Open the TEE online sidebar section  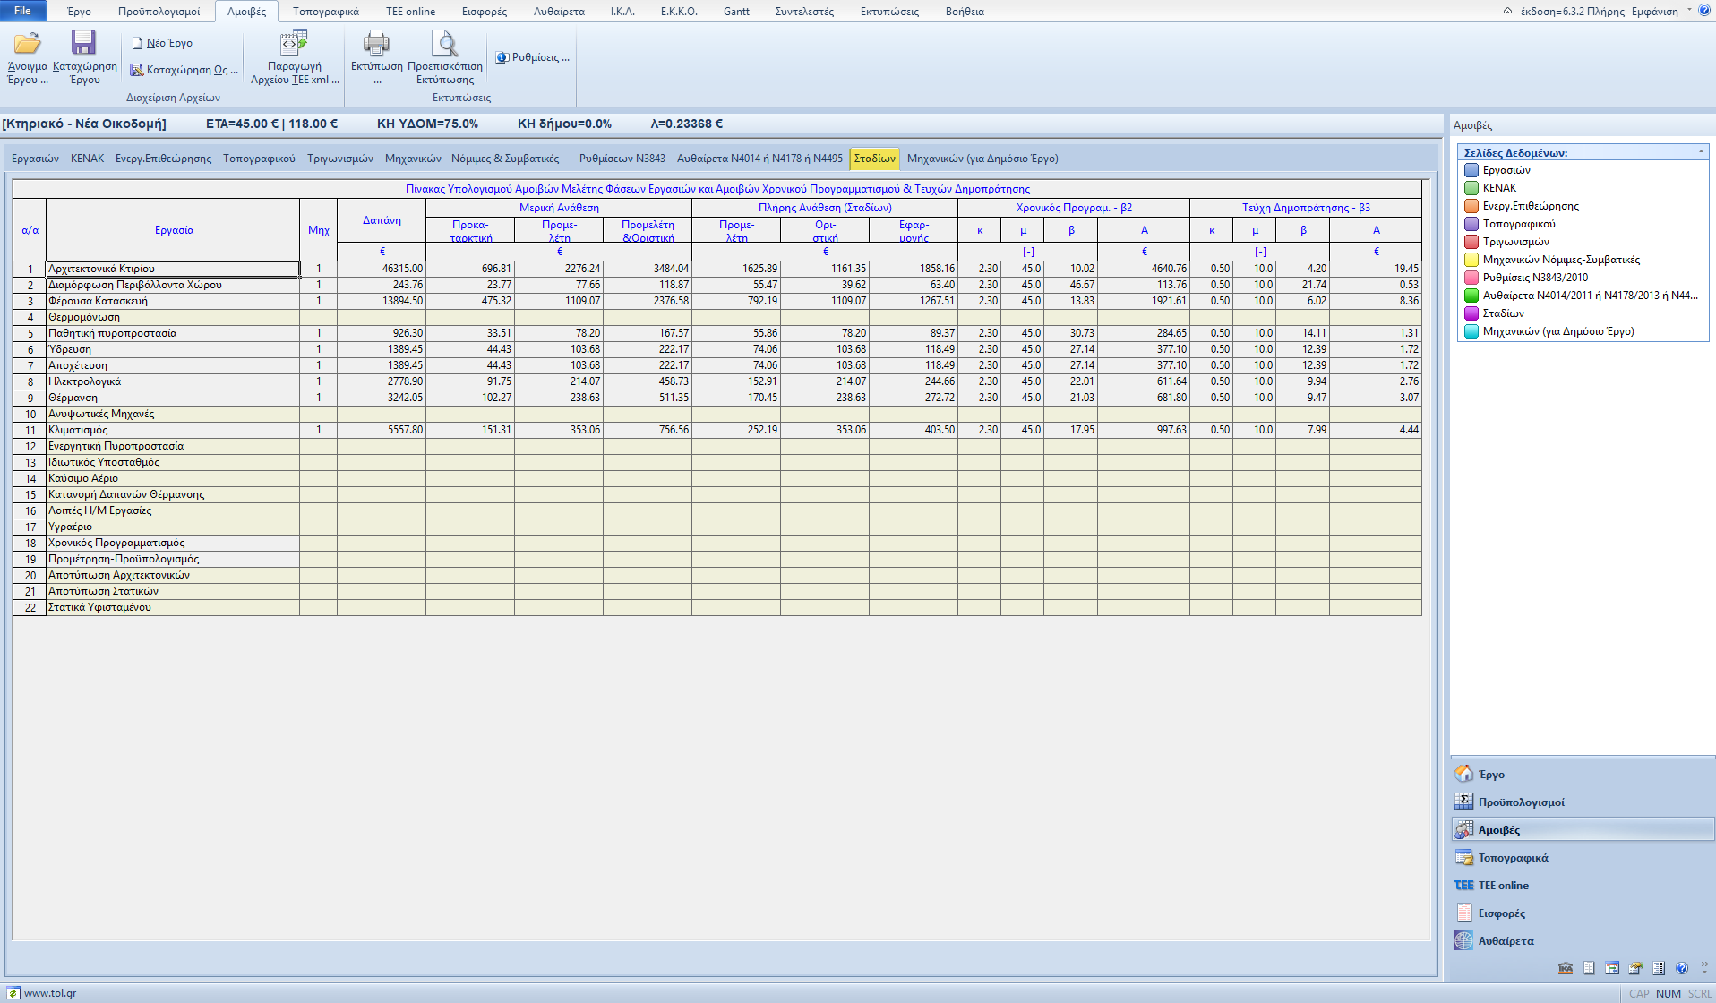point(1503,886)
